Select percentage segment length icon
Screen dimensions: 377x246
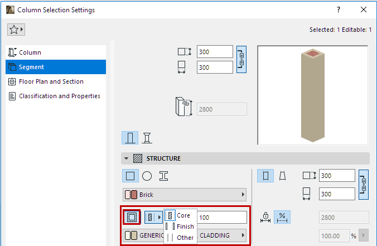(282, 217)
